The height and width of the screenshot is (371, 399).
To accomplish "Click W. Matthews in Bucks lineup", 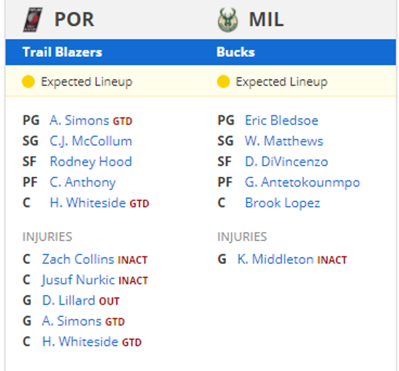I will click(x=284, y=141).
